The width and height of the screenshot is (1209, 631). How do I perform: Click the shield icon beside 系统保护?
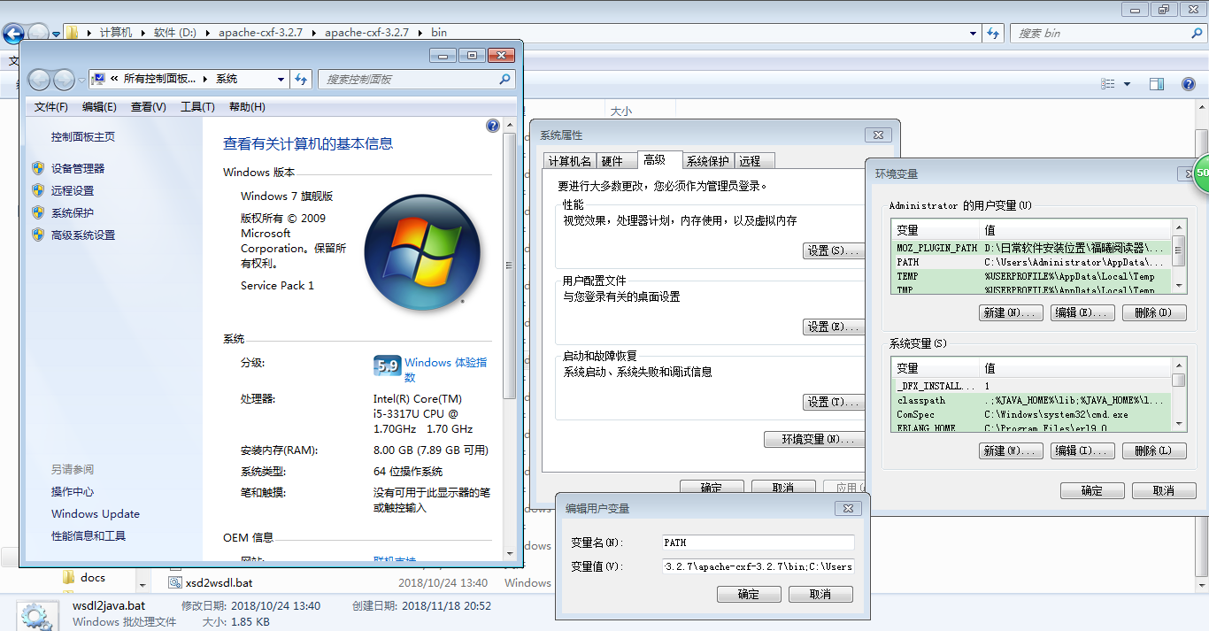coord(38,212)
